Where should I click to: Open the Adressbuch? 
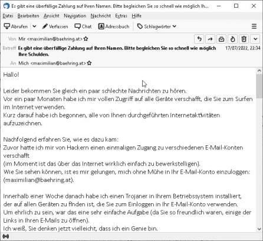pyautogui.click(x=114, y=27)
